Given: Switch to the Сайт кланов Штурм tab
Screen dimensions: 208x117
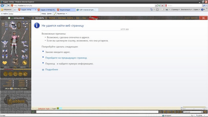Looking at the screenshot, I should click(x=86, y=10).
